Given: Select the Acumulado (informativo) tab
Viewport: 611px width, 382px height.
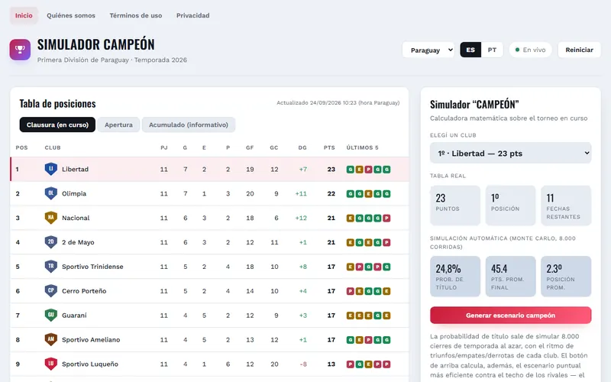Looking at the screenshot, I should point(189,125).
